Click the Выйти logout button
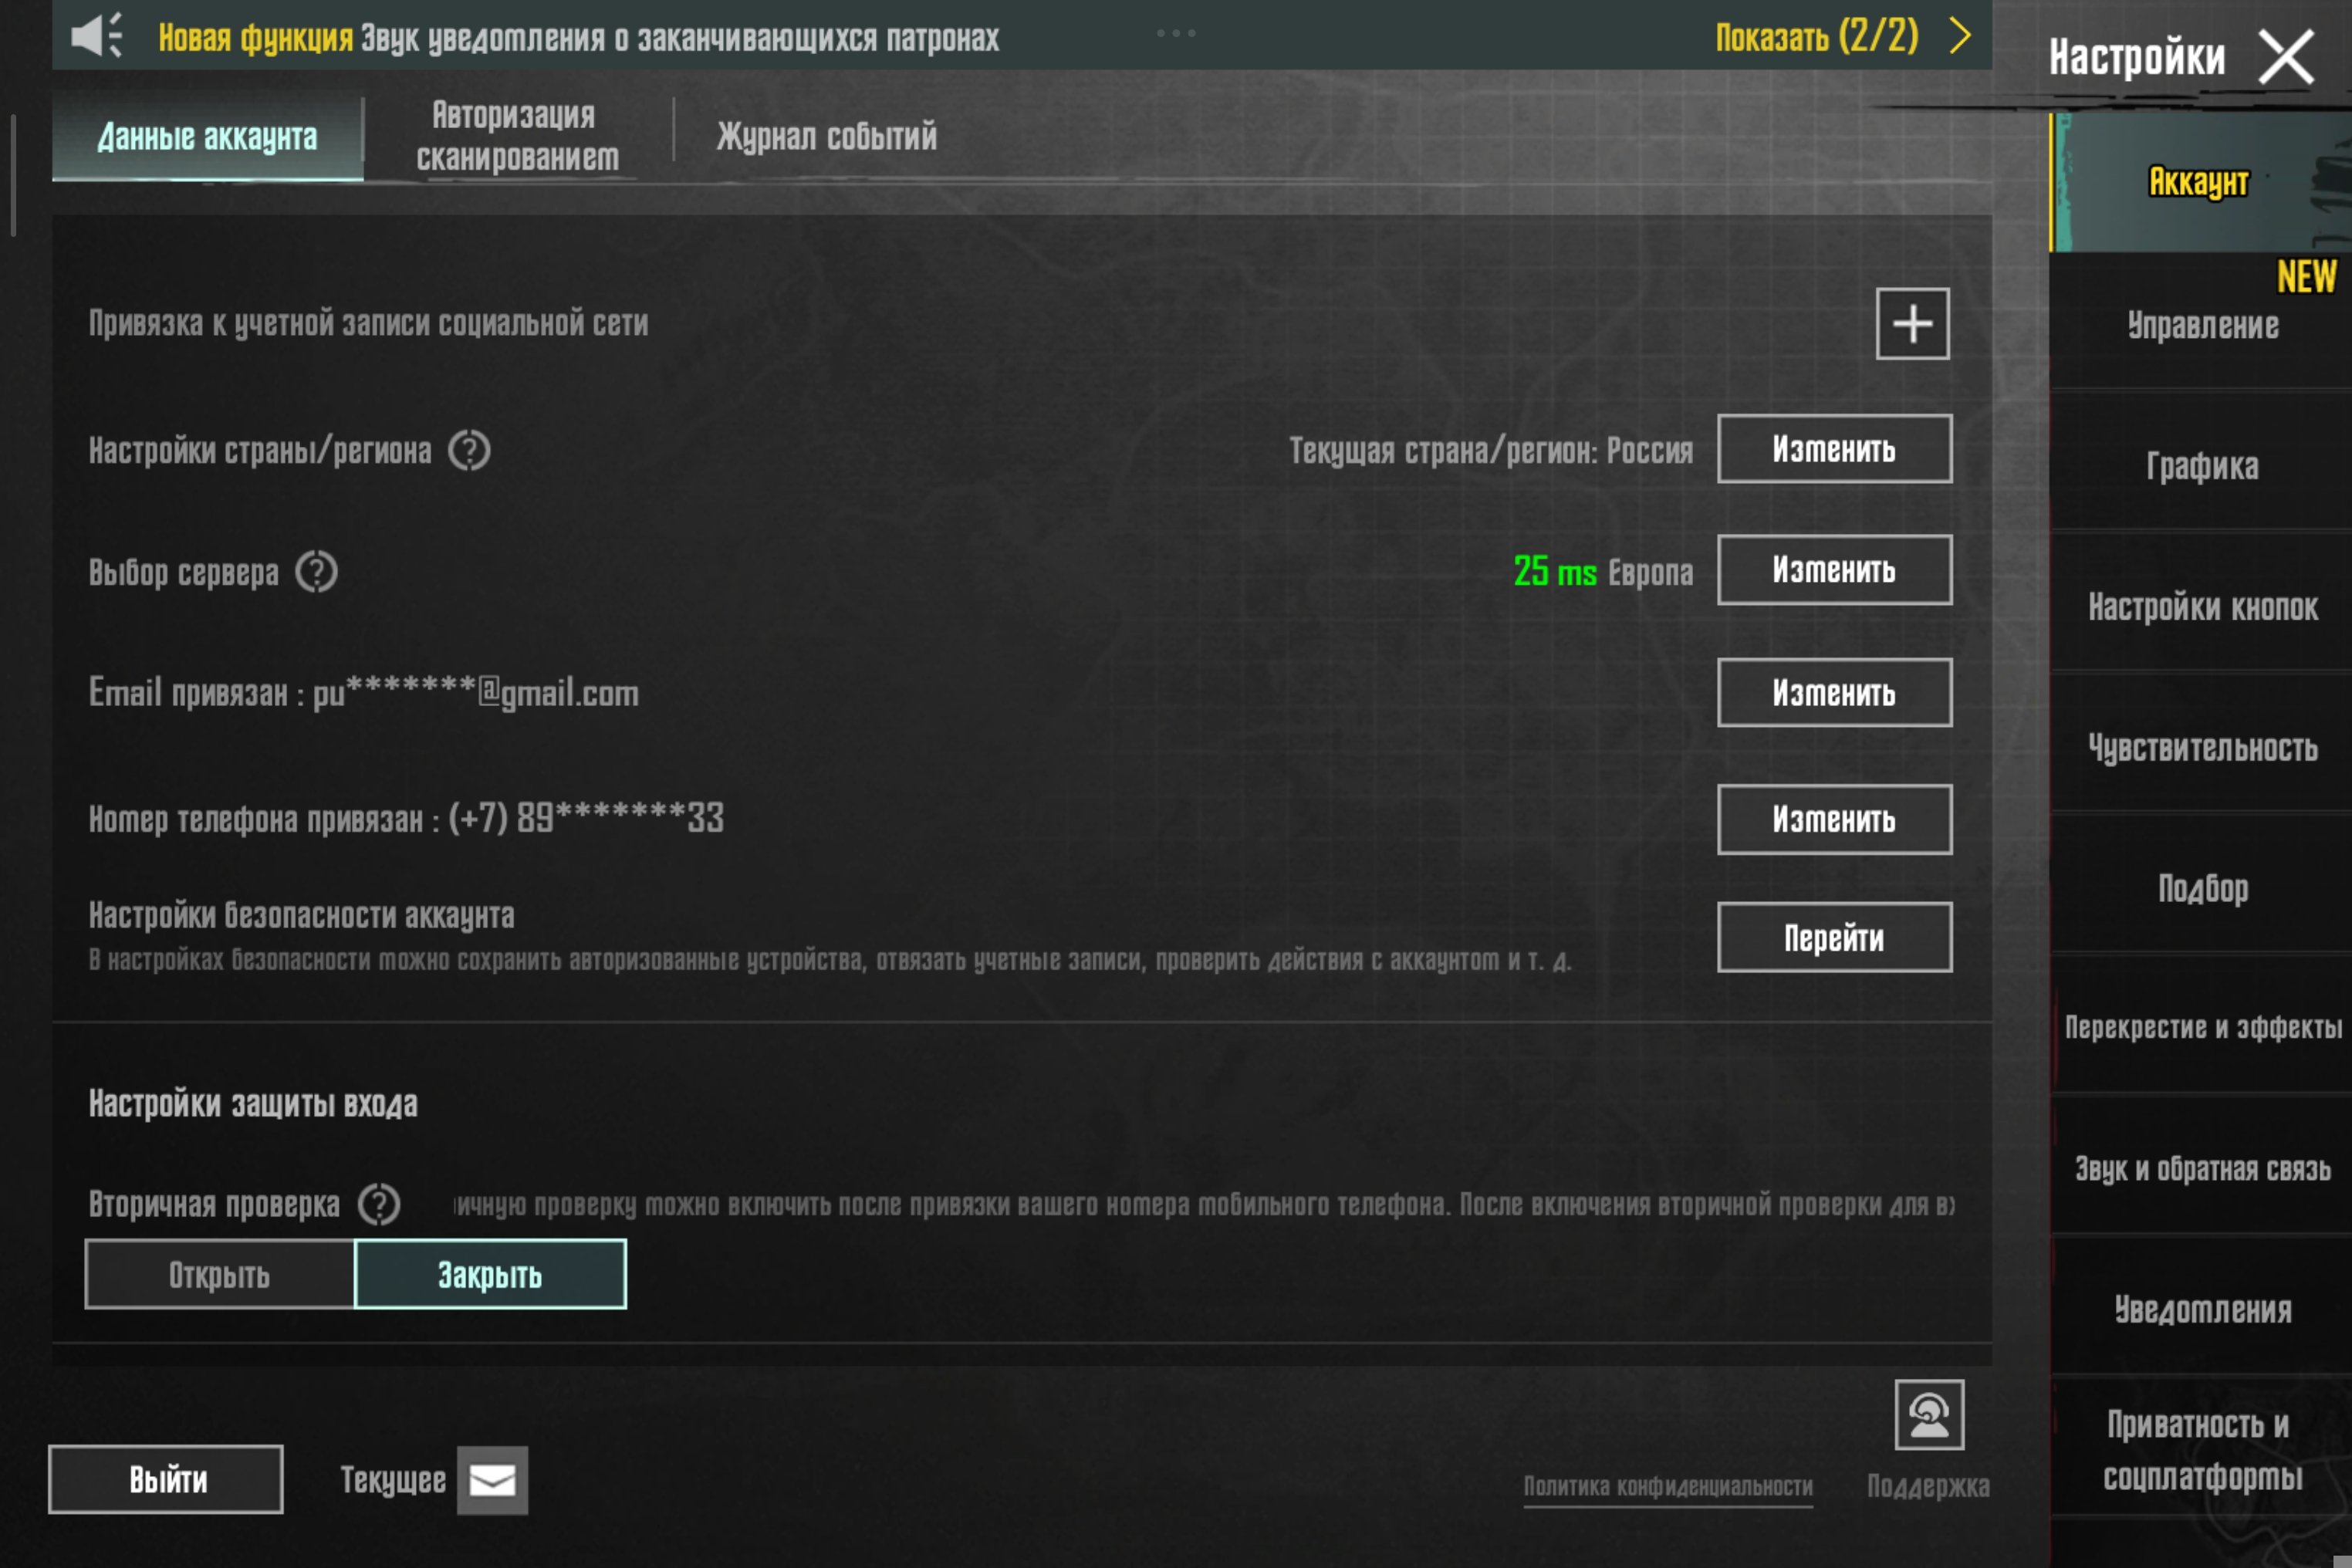Screen dimensions: 2352x1568 click(166, 1479)
